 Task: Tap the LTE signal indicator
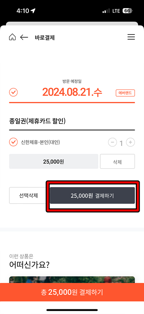coord(116,11)
